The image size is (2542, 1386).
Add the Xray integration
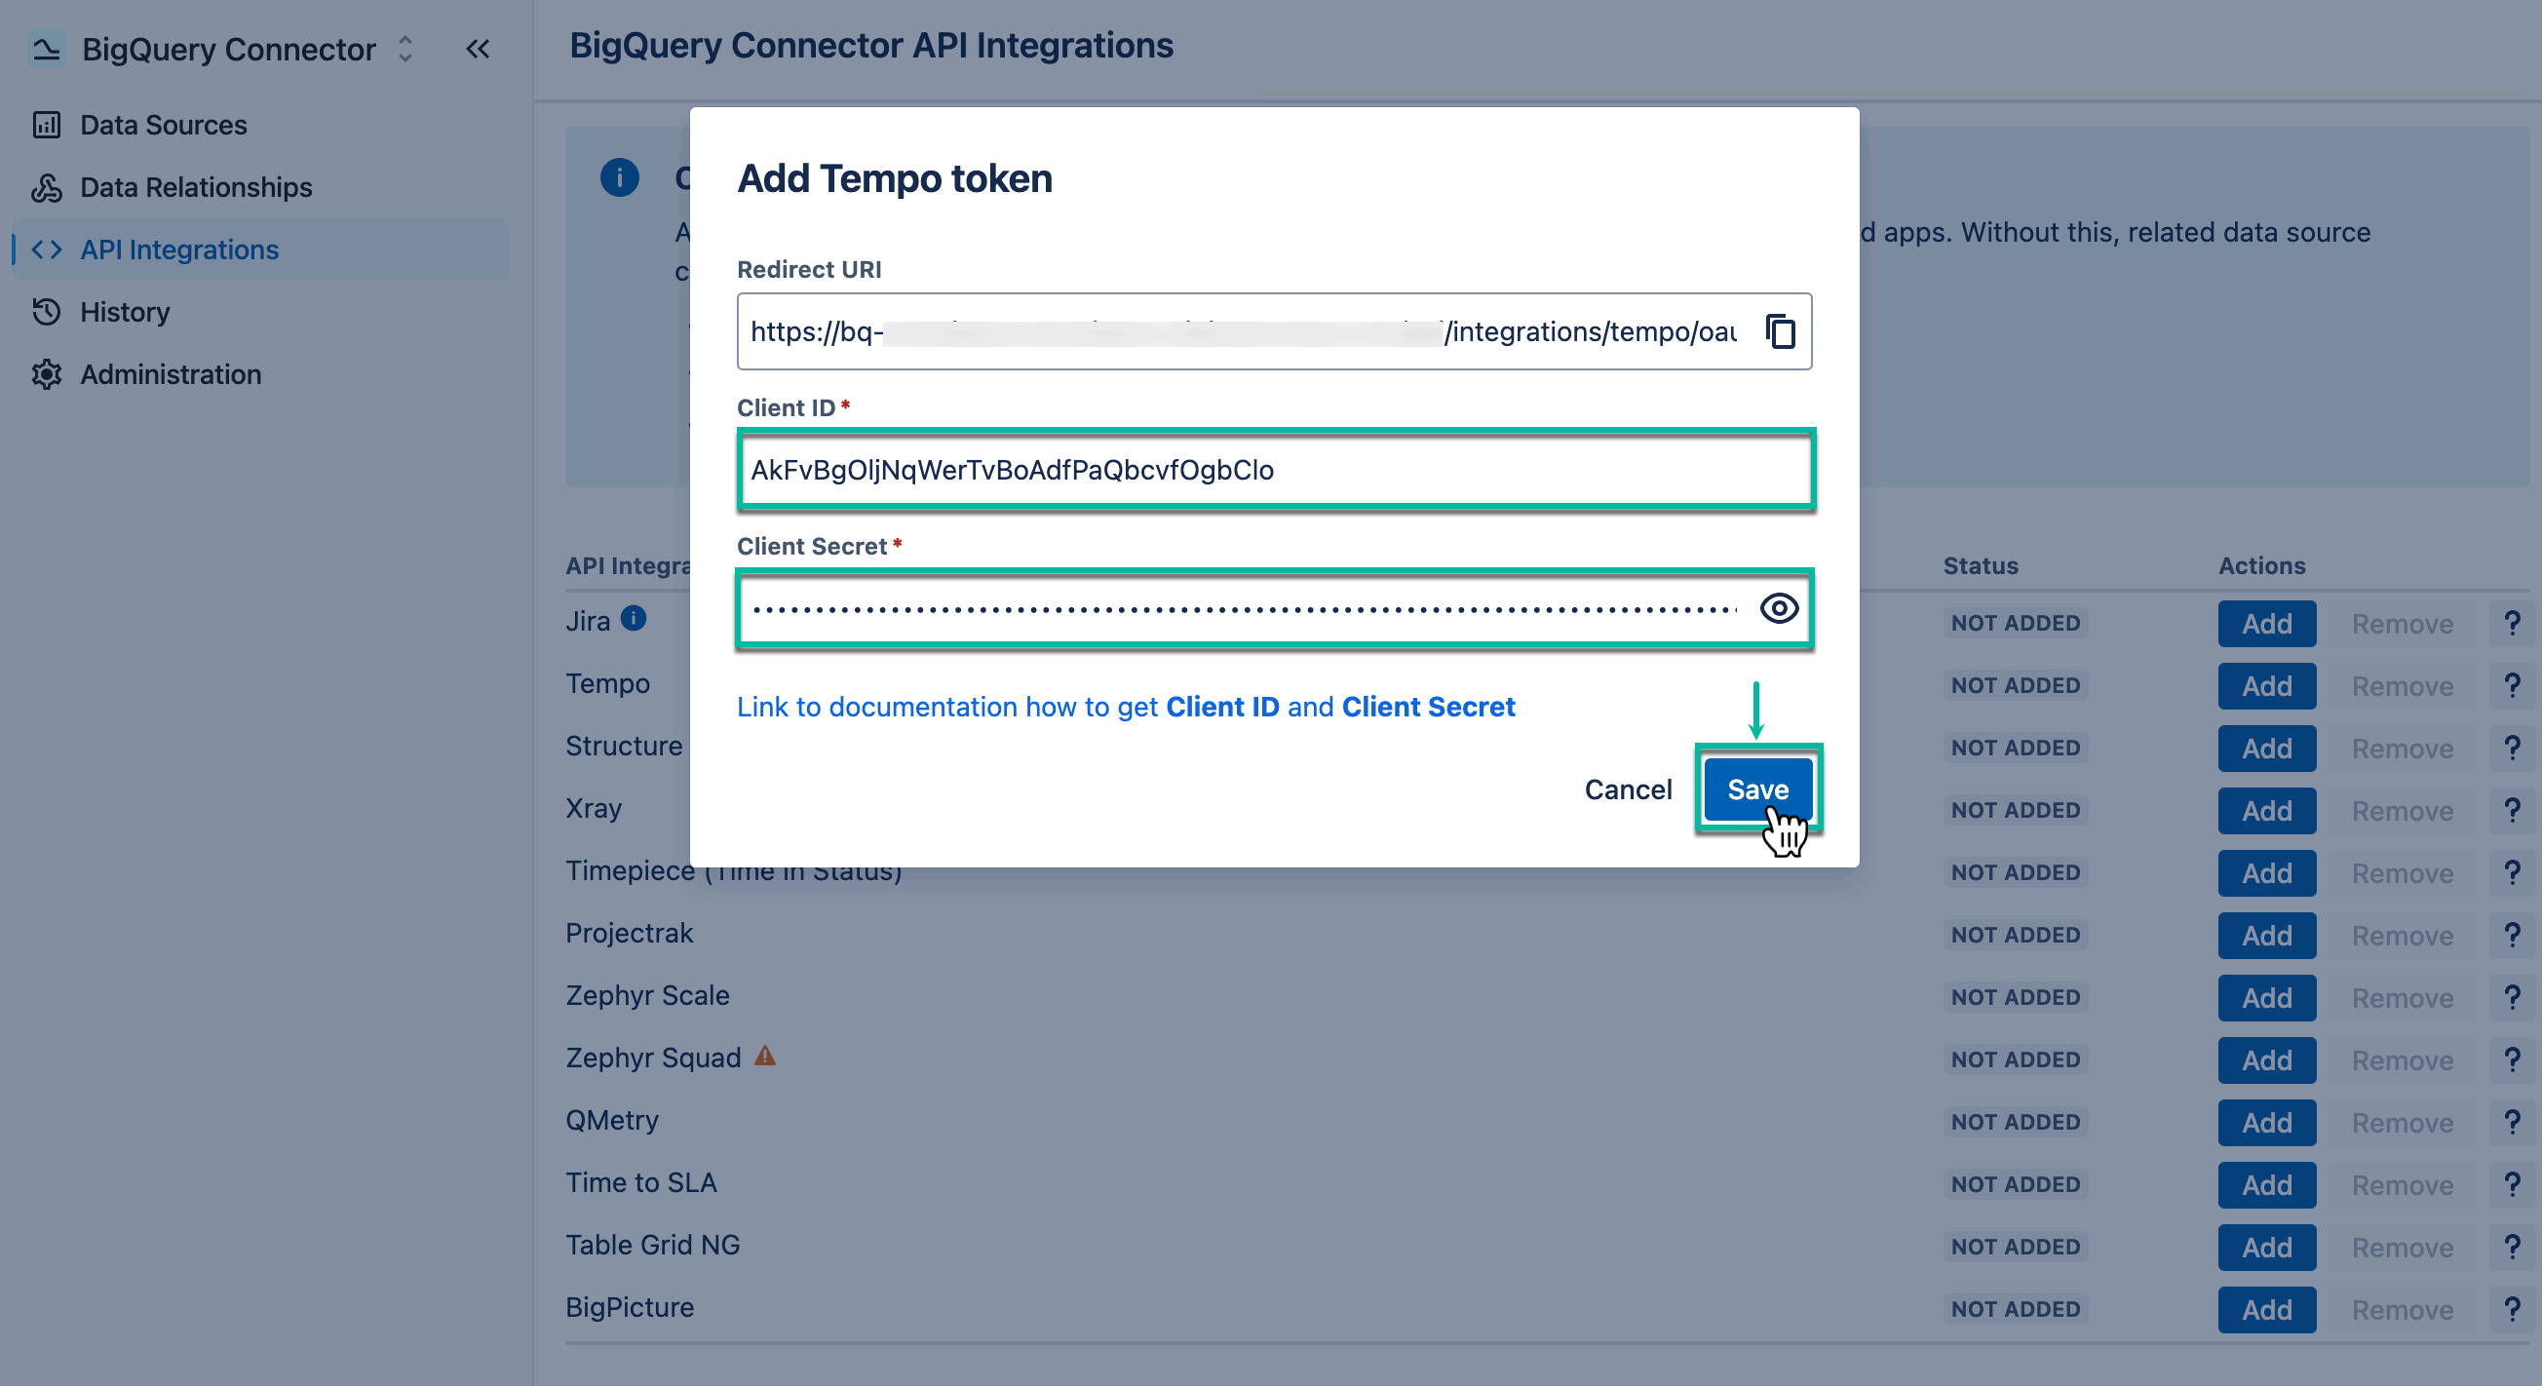coord(2267,810)
